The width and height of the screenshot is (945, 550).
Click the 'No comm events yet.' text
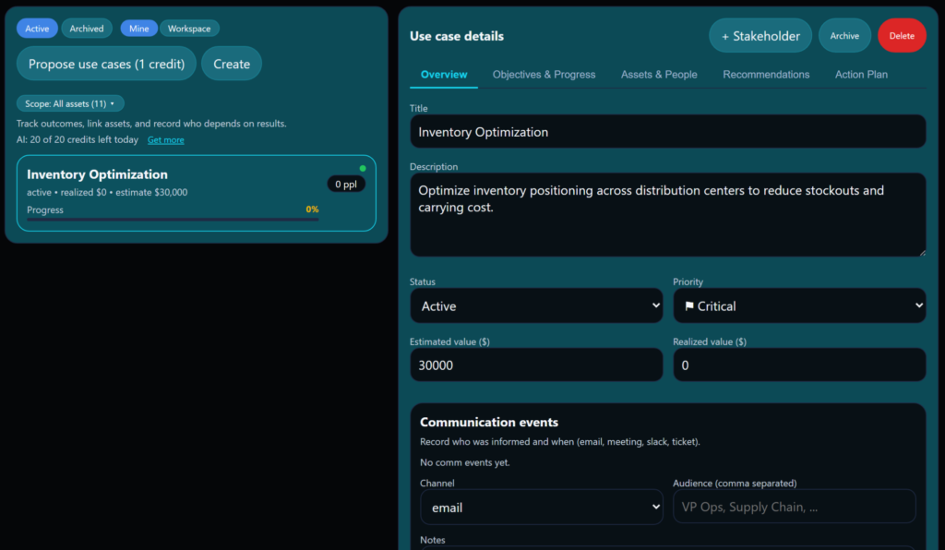465,462
